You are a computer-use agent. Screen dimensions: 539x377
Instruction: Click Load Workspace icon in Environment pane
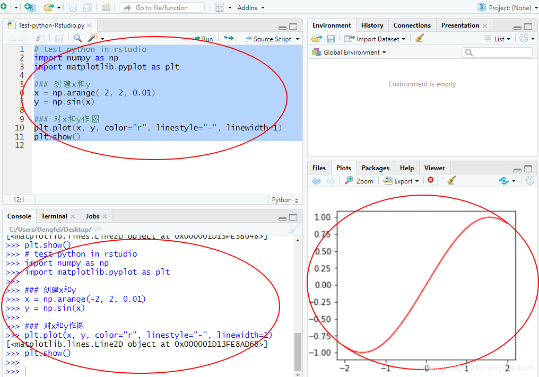point(317,39)
